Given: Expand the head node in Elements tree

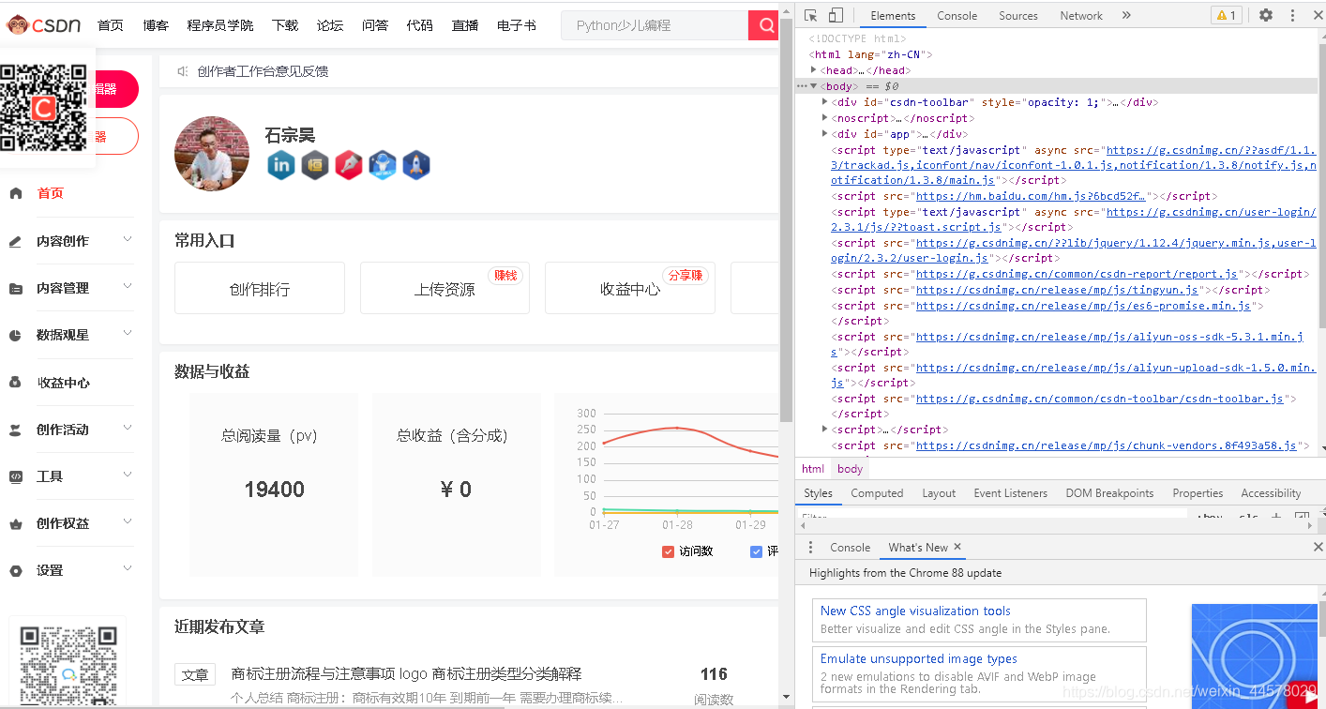Looking at the screenshot, I should pos(814,70).
